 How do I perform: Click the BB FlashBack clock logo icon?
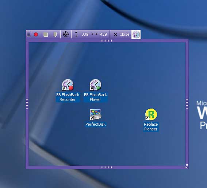click(136, 34)
